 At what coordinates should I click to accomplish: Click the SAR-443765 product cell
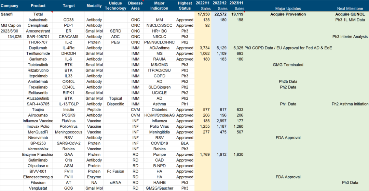tap(38, 104)
